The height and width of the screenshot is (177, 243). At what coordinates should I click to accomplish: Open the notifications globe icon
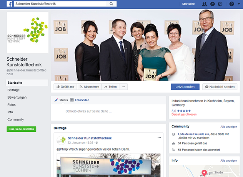pyautogui.click(x=220, y=4)
